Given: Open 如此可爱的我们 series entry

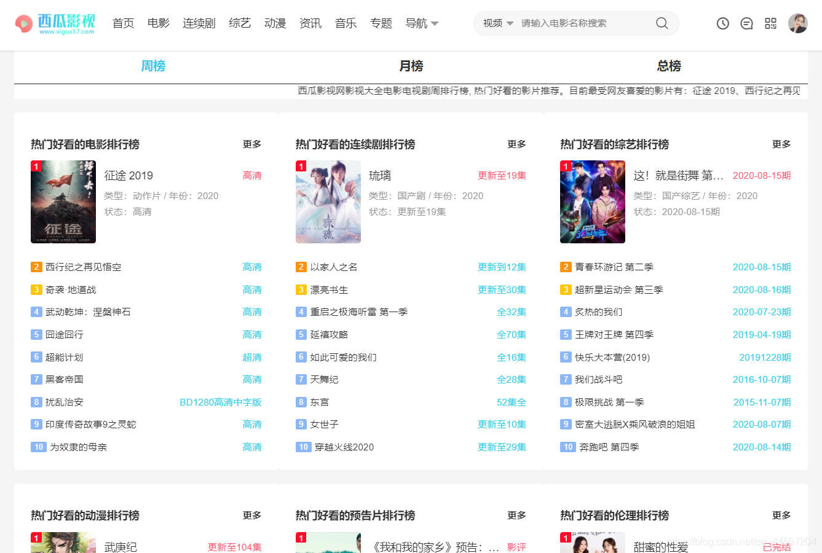Looking at the screenshot, I should coord(343,357).
